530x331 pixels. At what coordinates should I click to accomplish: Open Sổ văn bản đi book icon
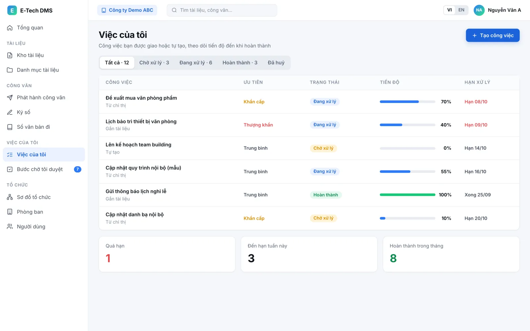(x=10, y=127)
